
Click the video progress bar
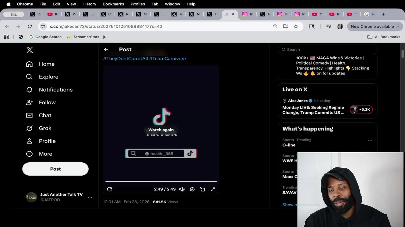pos(161,182)
